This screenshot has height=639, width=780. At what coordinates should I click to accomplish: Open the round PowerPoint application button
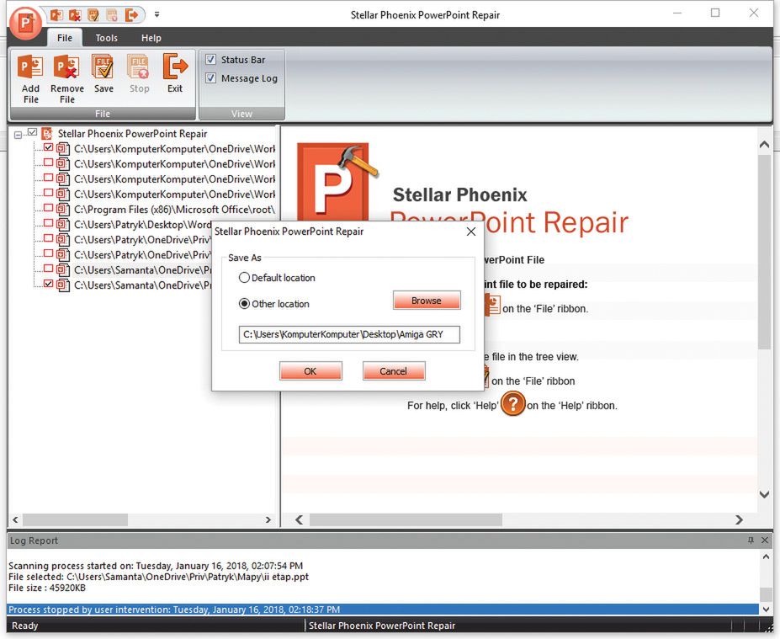click(25, 23)
